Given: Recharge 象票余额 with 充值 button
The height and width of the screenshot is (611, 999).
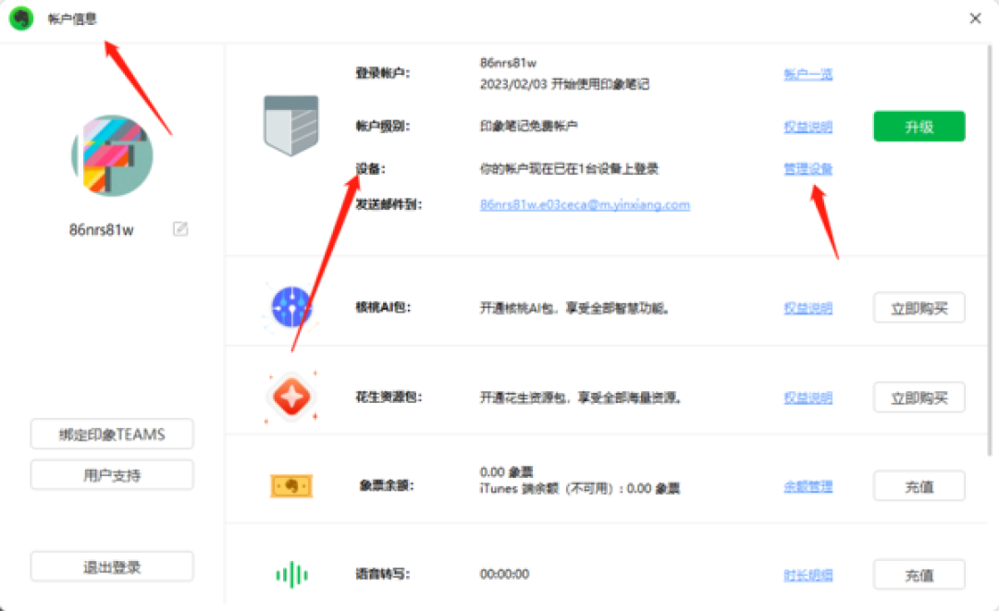Looking at the screenshot, I should click(x=919, y=486).
